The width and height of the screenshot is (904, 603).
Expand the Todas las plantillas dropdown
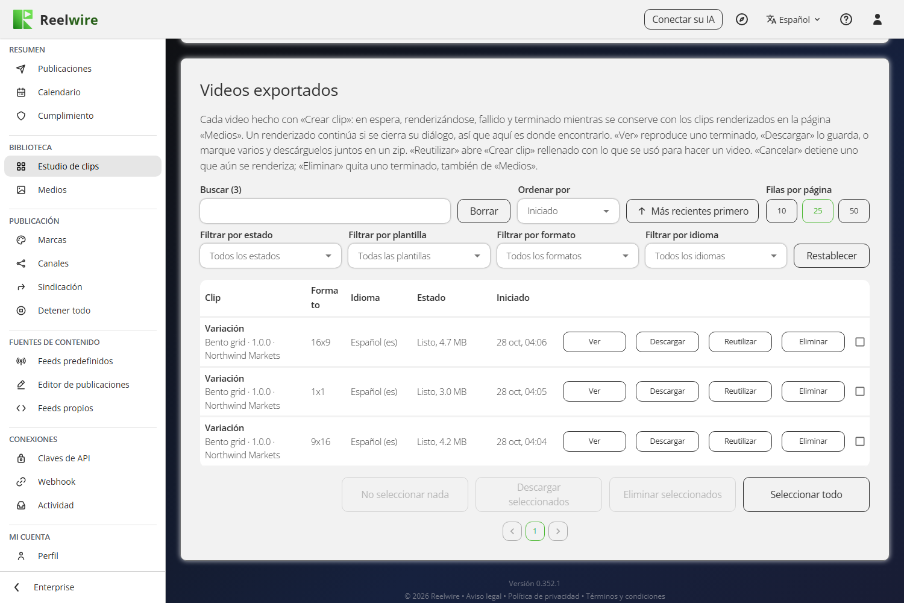click(x=419, y=256)
